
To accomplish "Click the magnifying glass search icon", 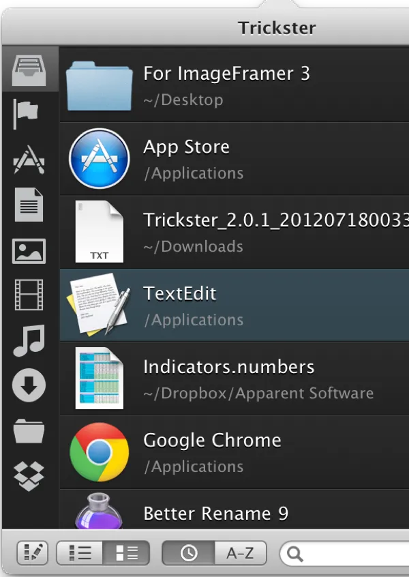I will pyautogui.click(x=295, y=554).
